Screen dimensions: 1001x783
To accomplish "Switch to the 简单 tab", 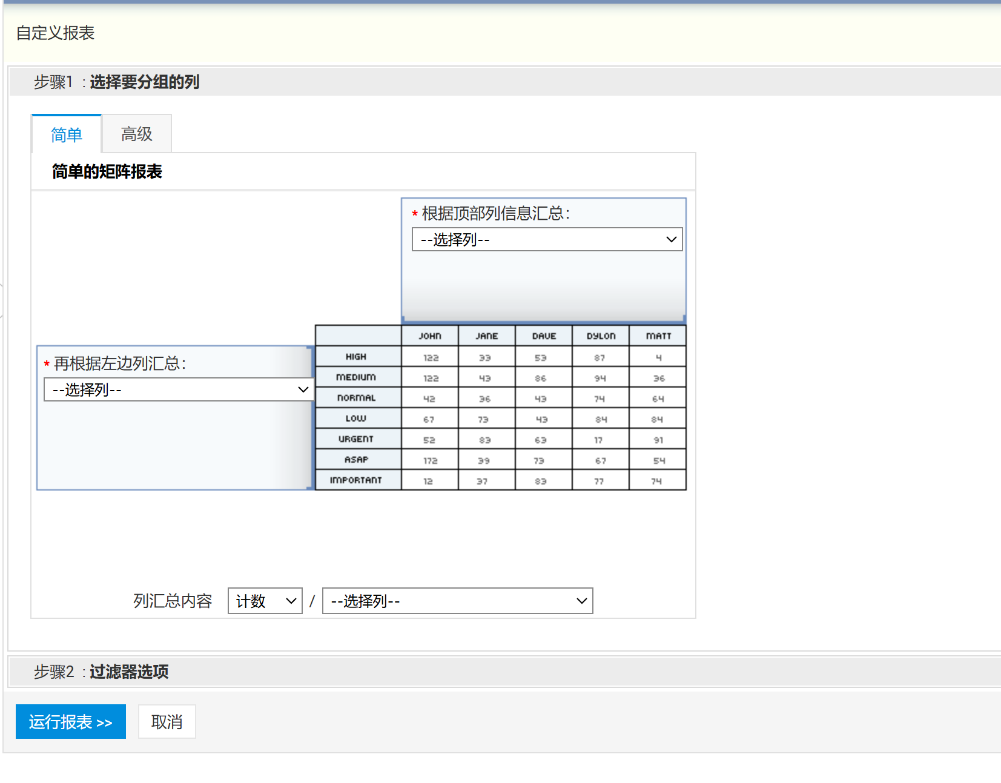I will tap(67, 134).
